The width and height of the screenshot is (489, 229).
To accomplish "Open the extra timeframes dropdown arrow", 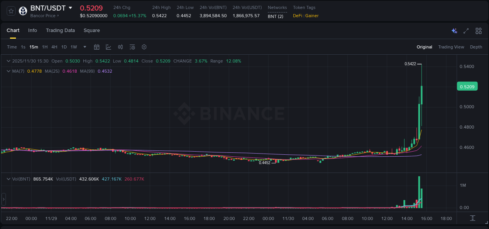I will 84,47.
